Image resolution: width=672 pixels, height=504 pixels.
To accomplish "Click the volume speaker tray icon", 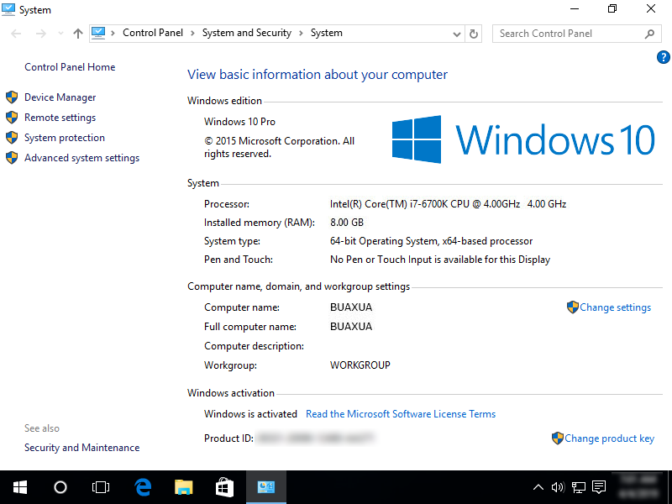I will pos(558,487).
